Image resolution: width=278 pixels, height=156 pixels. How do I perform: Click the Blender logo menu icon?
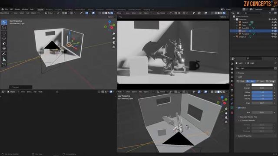pos(3,10)
